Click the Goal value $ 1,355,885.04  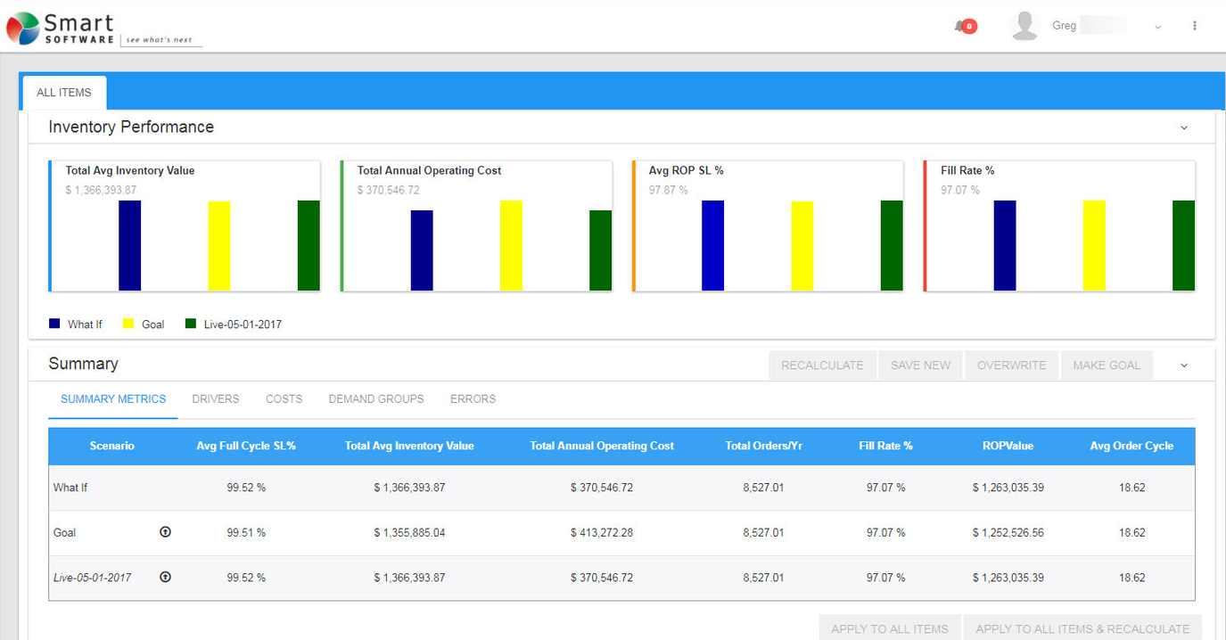[x=409, y=533]
